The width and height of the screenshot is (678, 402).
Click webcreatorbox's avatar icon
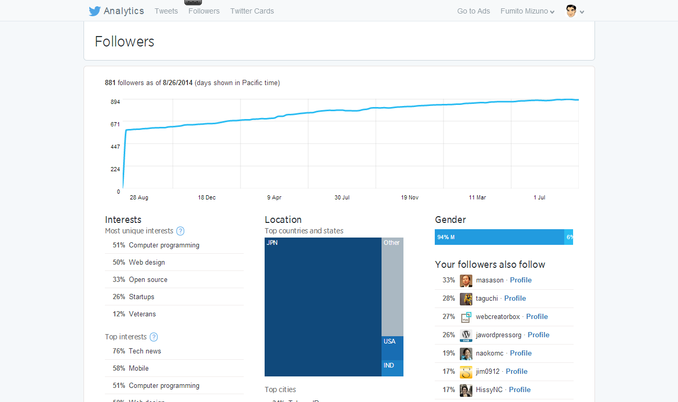coord(466,317)
